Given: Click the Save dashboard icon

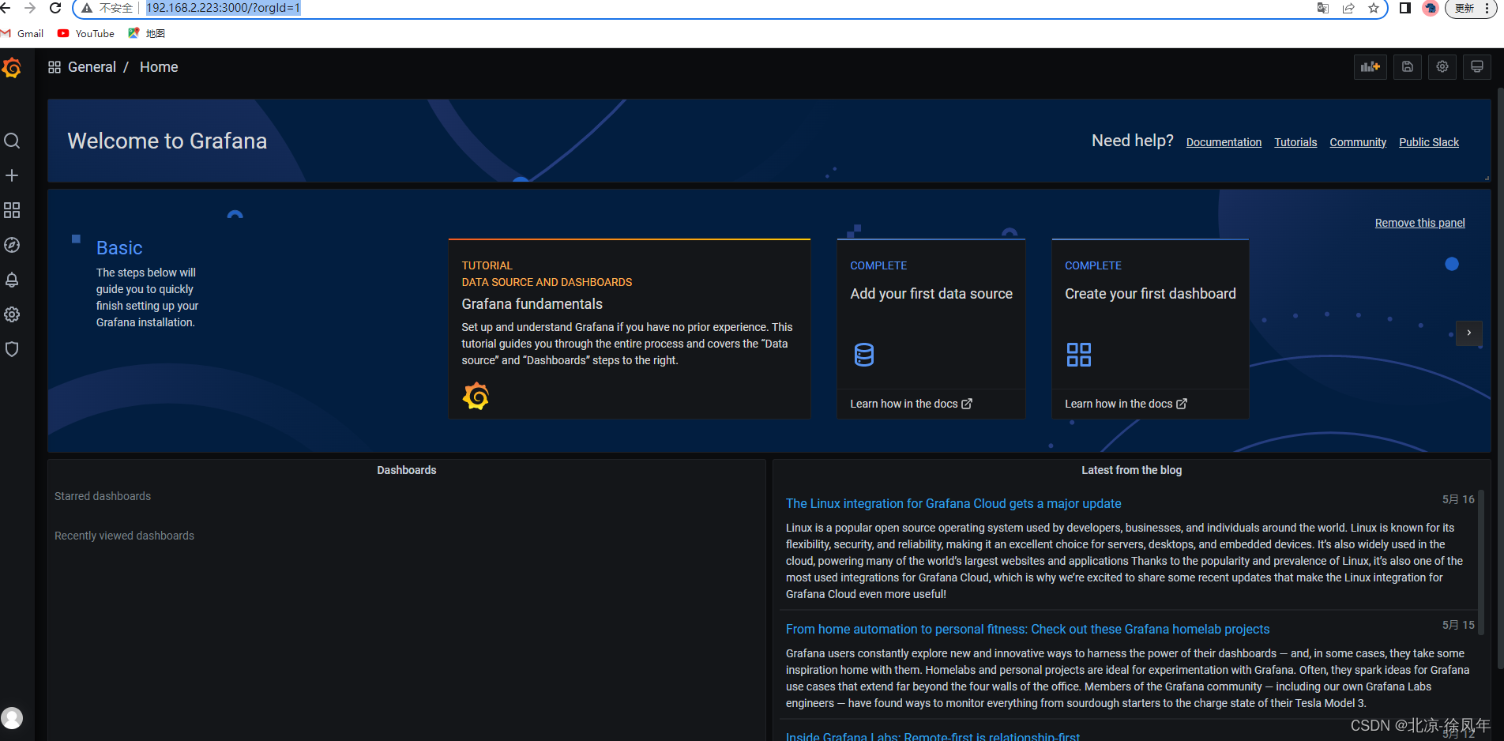Looking at the screenshot, I should pyautogui.click(x=1408, y=67).
